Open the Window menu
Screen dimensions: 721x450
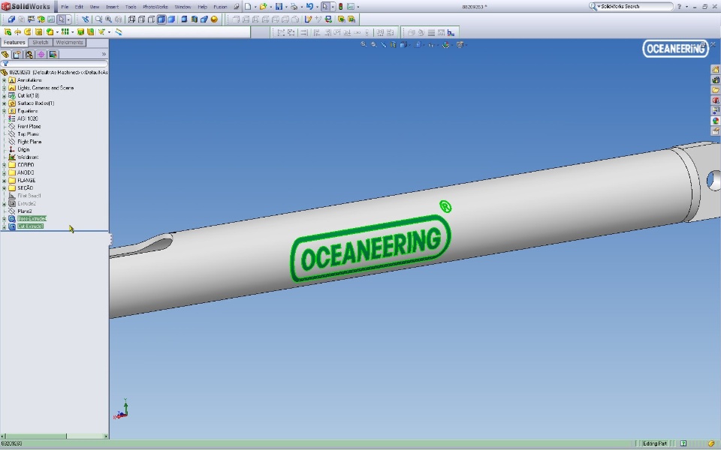coord(183,7)
